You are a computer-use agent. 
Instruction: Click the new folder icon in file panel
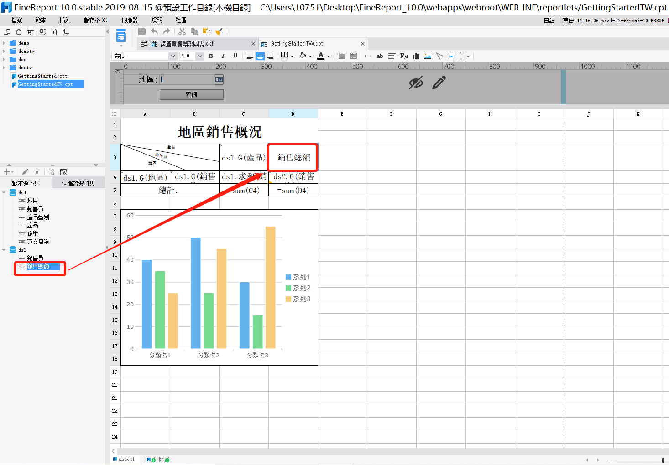[x=7, y=32]
